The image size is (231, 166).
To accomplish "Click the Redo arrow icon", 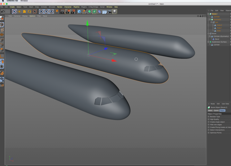I will (x=8, y=12).
